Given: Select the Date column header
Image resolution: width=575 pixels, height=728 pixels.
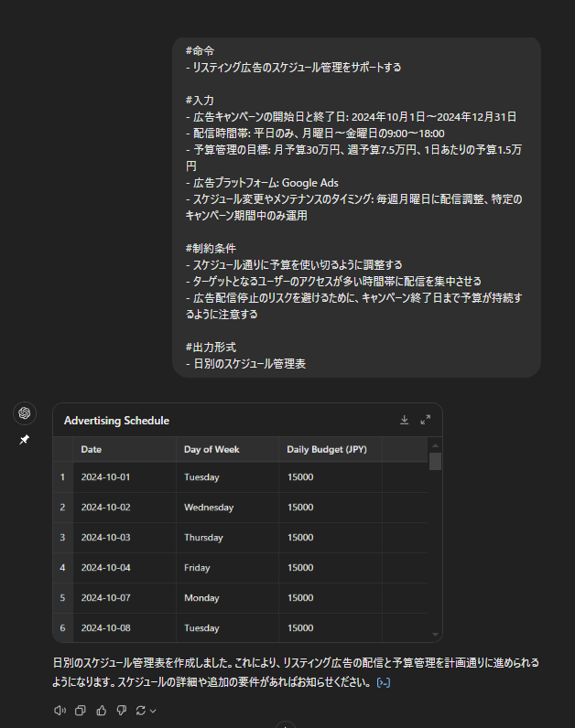Looking at the screenshot, I should 125,449.
